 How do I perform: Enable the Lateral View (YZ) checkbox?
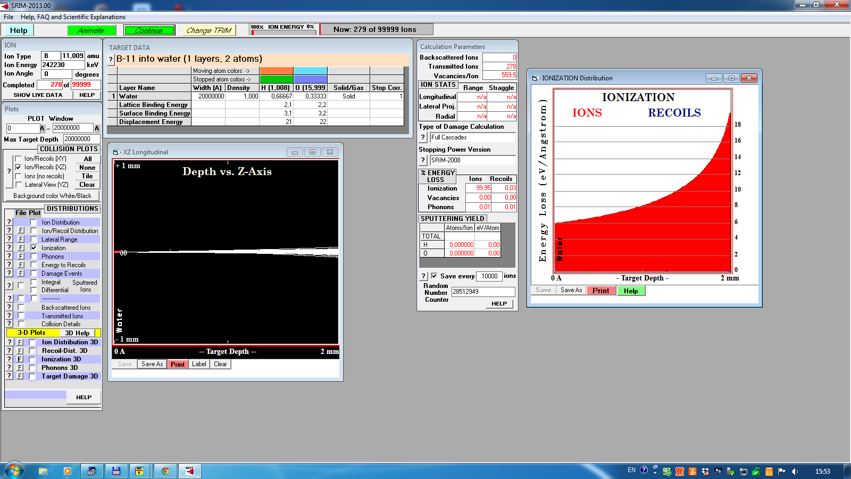coord(19,185)
